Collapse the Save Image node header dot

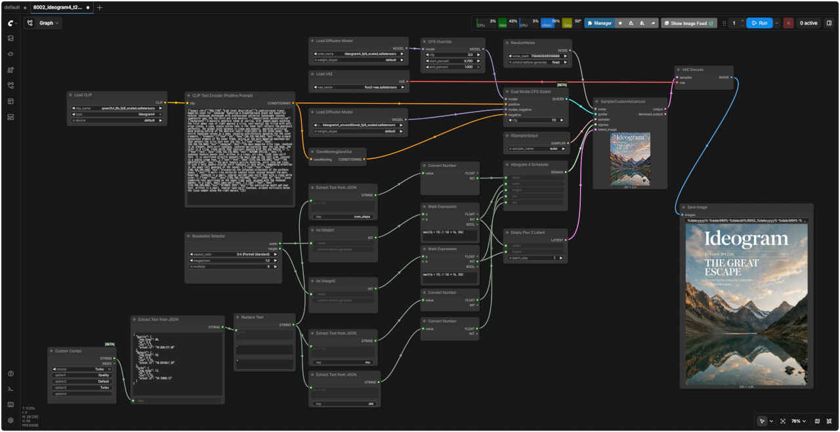[x=683, y=207]
